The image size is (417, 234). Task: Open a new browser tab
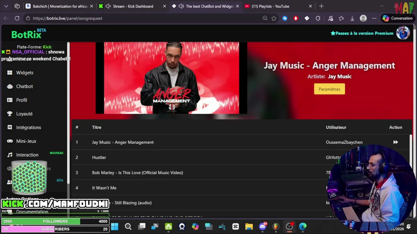322,6
